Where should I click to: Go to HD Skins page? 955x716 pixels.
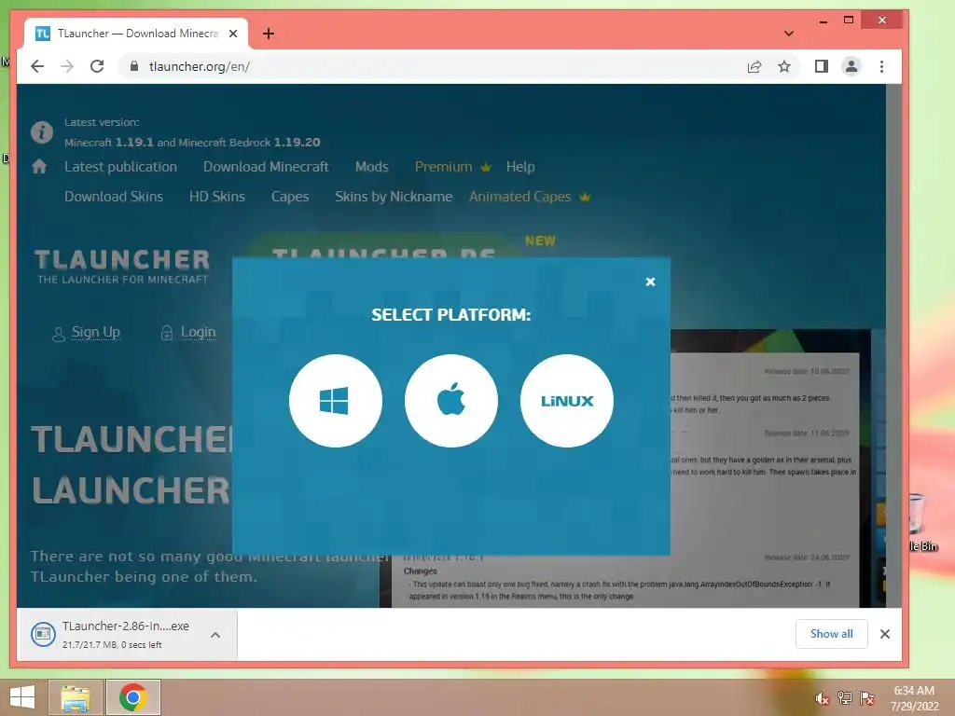tap(216, 197)
